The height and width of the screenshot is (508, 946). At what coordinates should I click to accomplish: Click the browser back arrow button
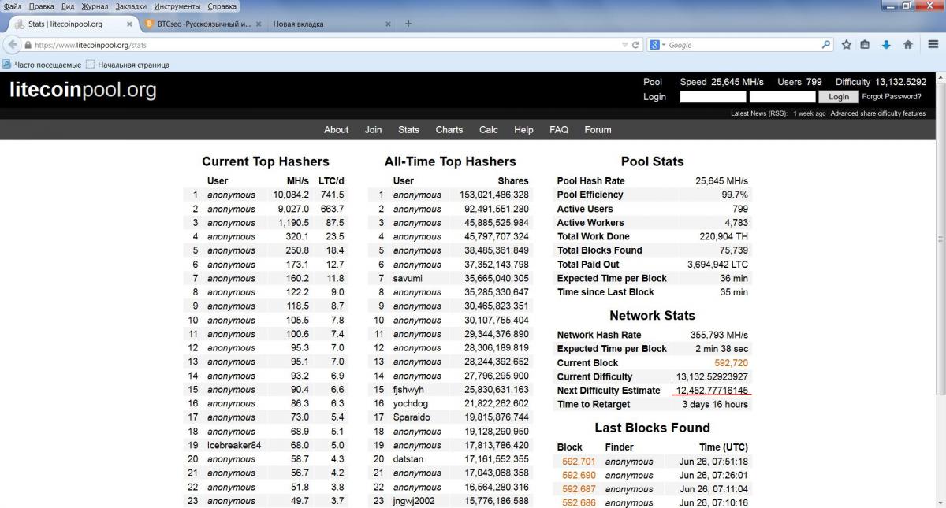pyautogui.click(x=13, y=45)
